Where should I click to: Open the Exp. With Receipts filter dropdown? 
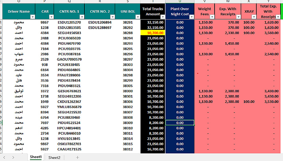tap(238, 17)
